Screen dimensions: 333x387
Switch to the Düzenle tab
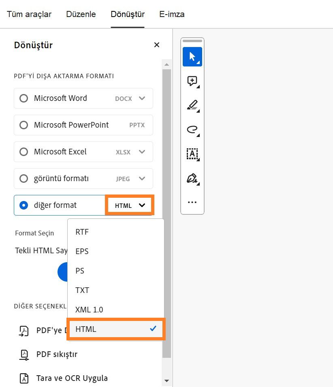81,14
